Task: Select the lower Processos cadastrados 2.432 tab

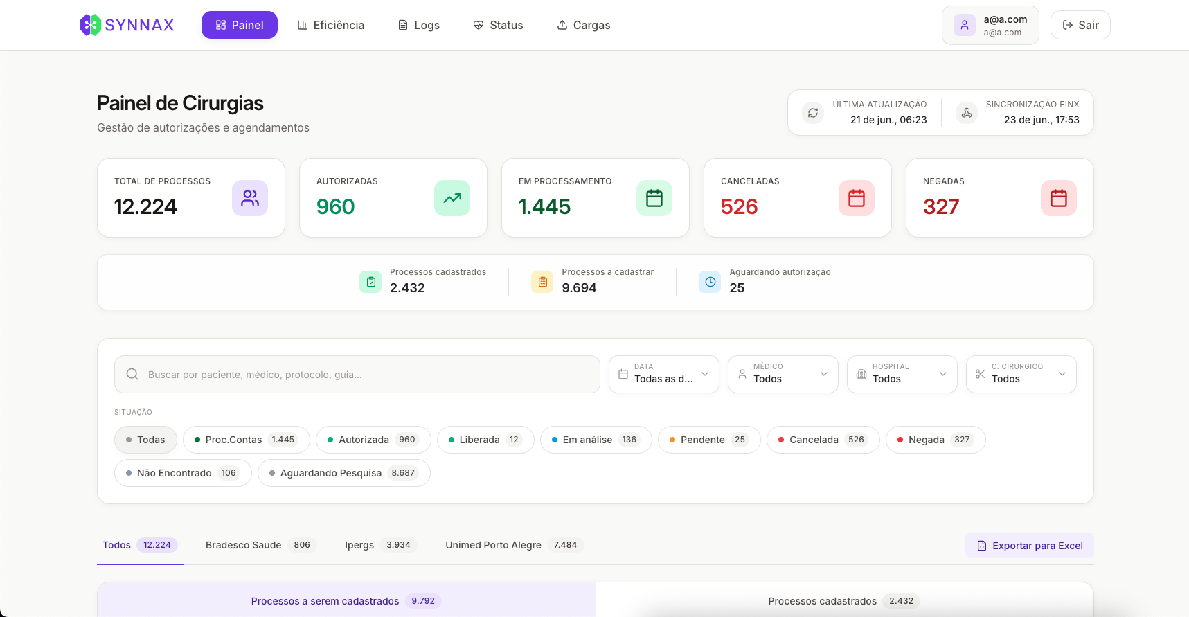Action: pos(844,600)
